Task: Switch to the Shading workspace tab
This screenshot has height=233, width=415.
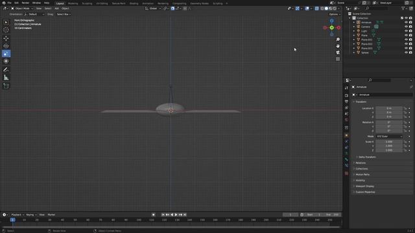Action: (x=134, y=3)
